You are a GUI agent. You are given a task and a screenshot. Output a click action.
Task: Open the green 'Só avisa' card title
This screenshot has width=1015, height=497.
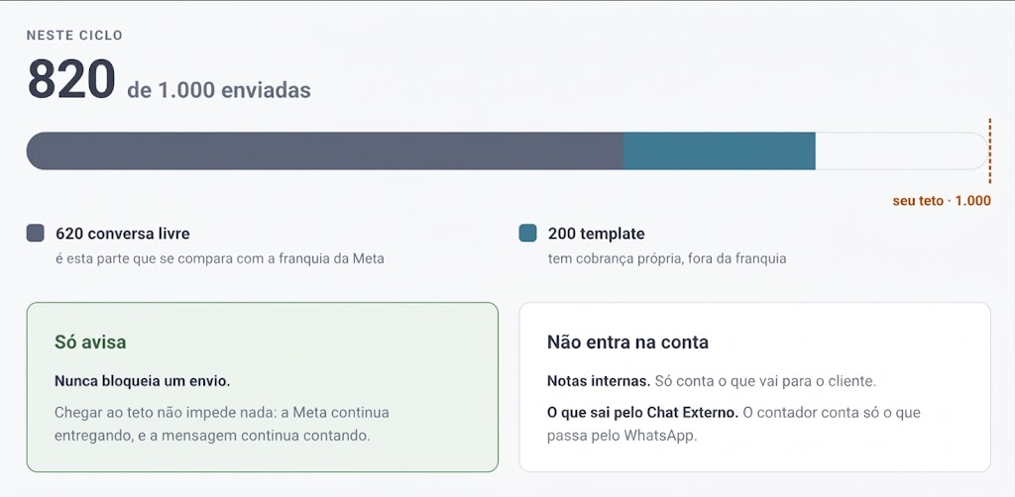coord(90,342)
